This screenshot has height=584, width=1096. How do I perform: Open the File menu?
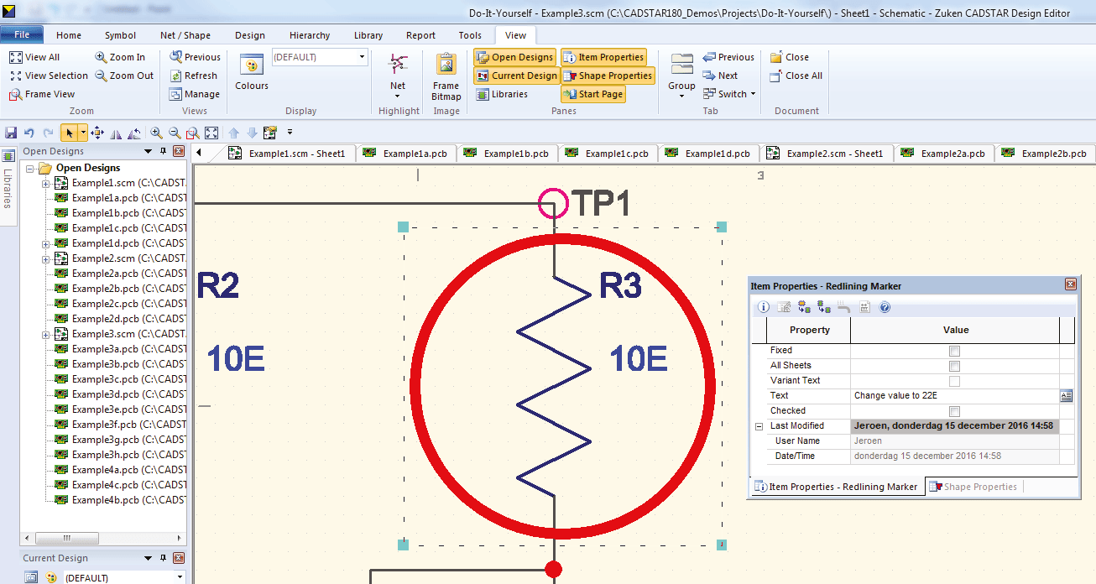(22, 34)
